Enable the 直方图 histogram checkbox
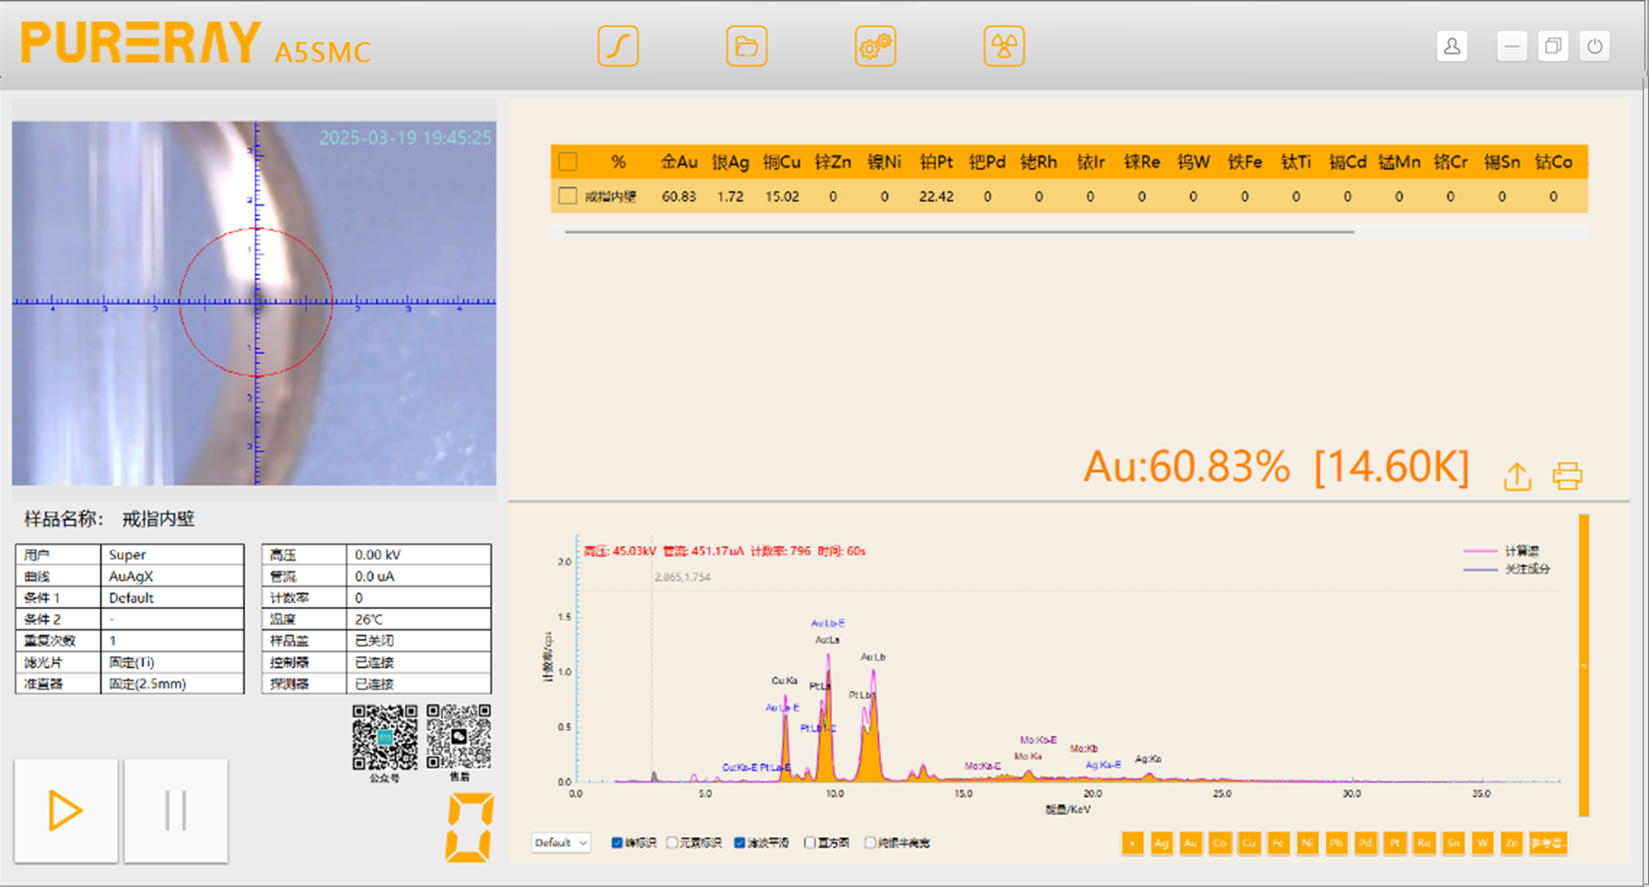1649x887 pixels. pos(810,842)
